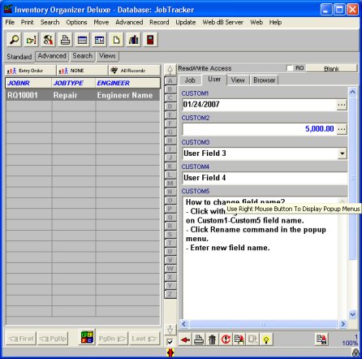Click the ENGINEER column header
The height and width of the screenshot is (359, 362).
[127, 83]
